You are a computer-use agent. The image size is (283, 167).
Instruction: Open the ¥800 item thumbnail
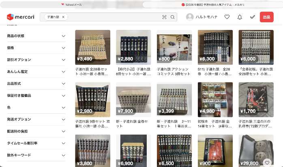tap(174, 47)
